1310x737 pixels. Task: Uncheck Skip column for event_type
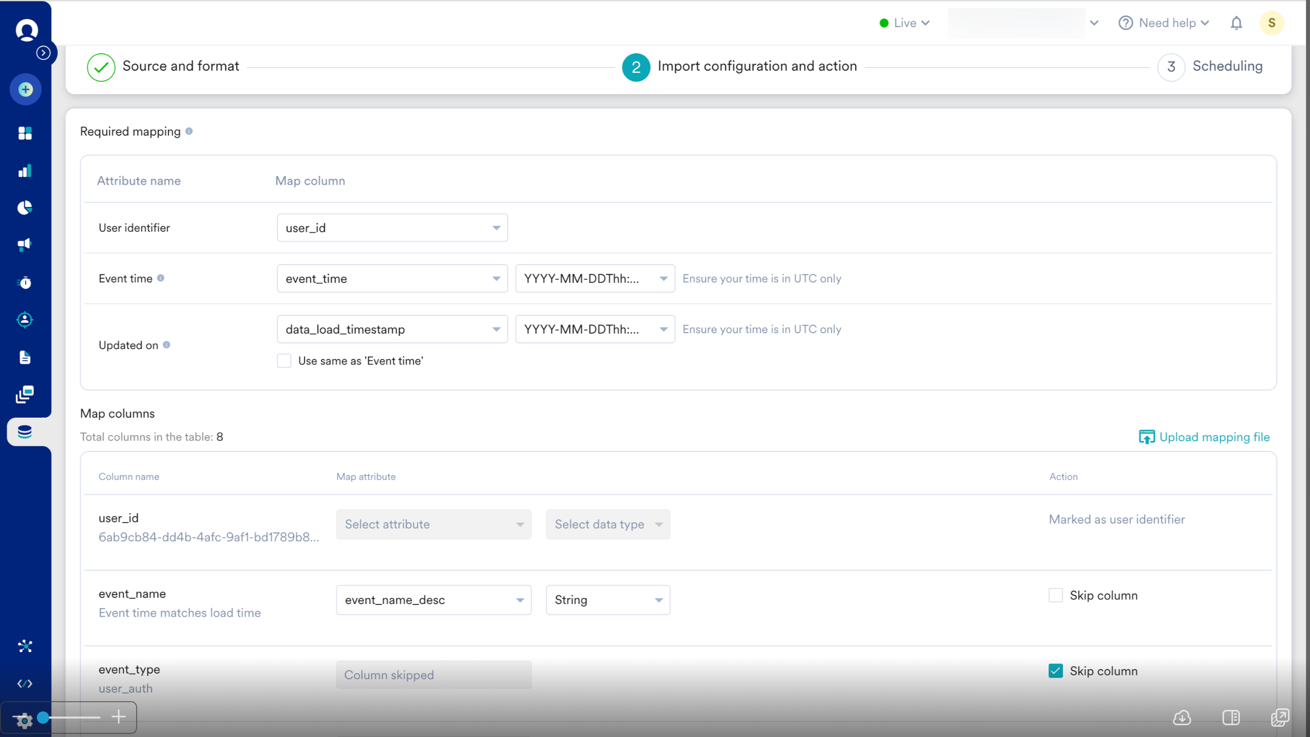pyautogui.click(x=1055, y=671)
